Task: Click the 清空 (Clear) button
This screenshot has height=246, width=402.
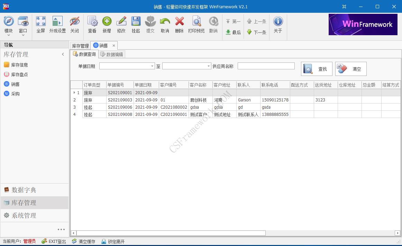Action: coord(350,69)
